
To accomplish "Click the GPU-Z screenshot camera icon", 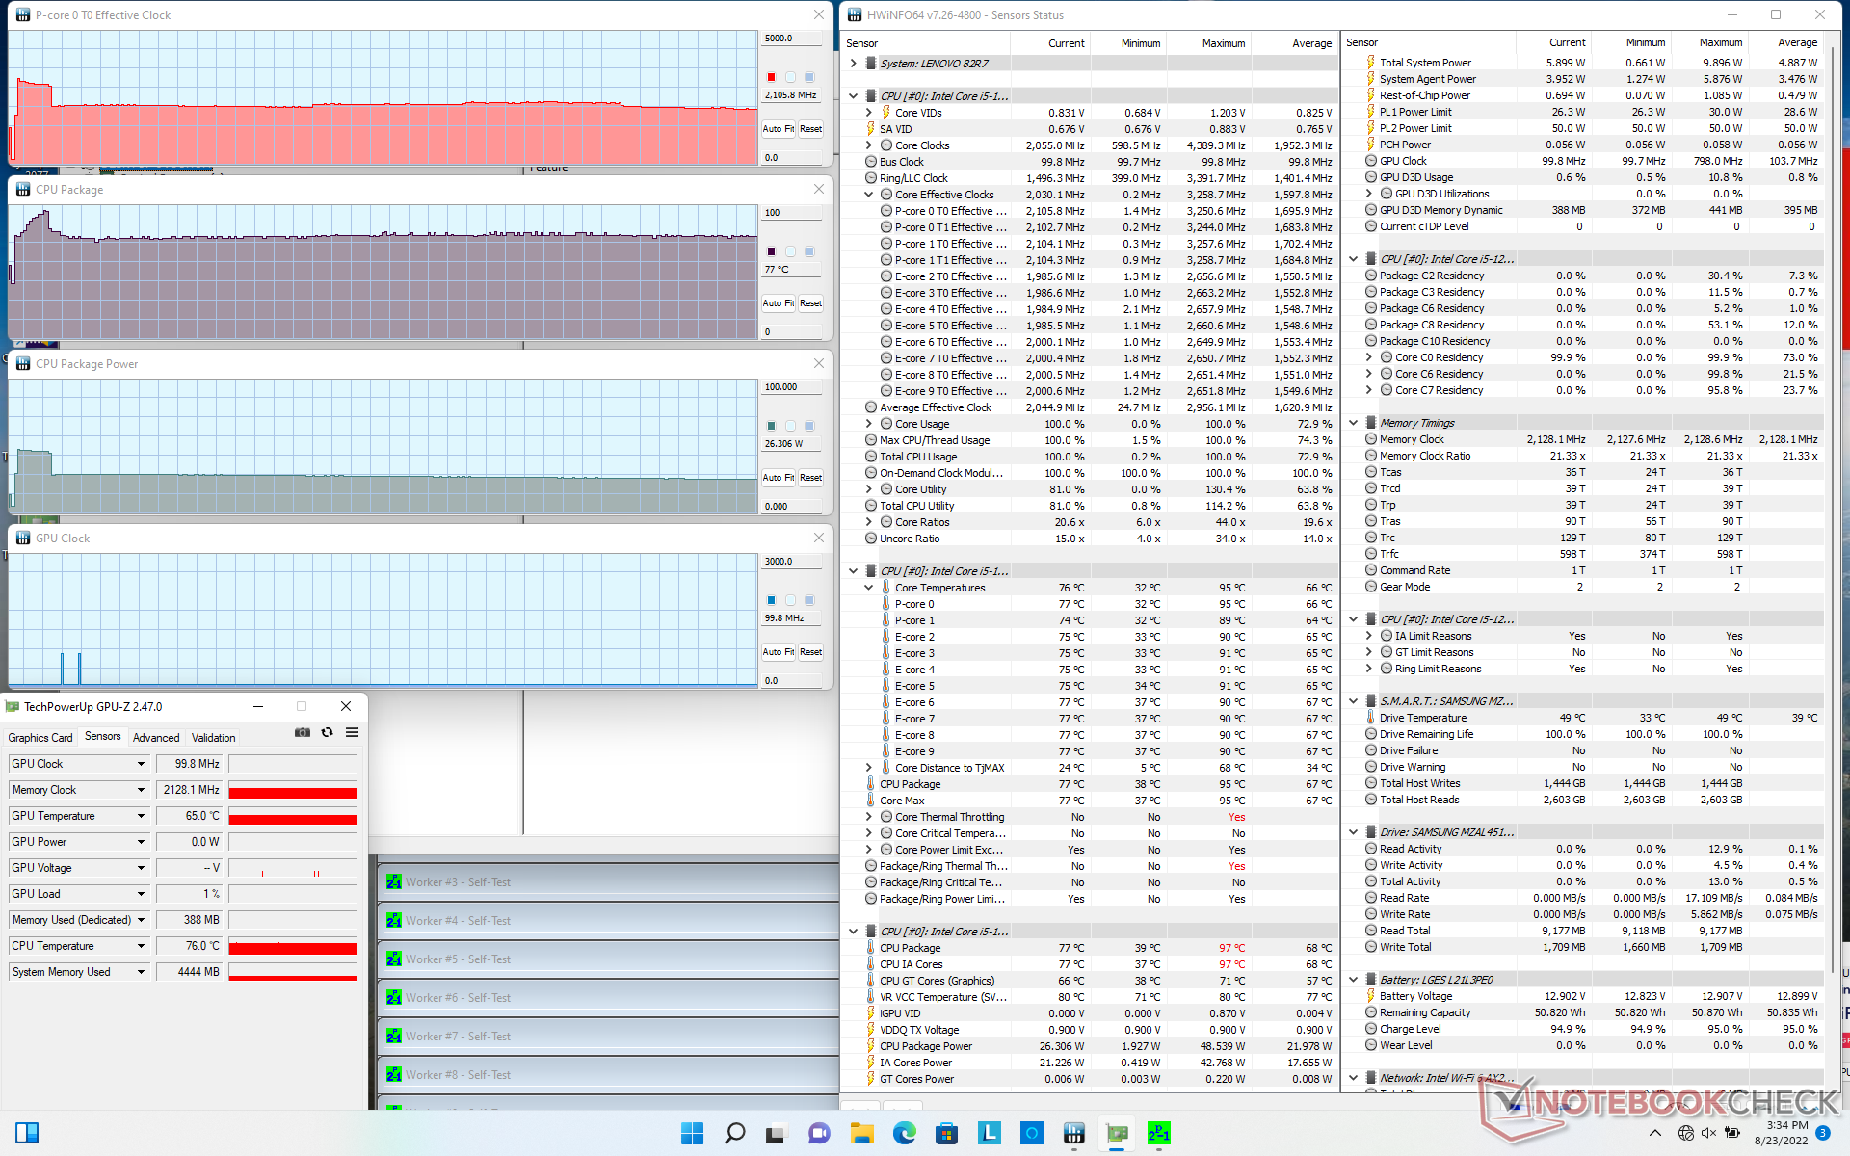I will coord(303,732).
